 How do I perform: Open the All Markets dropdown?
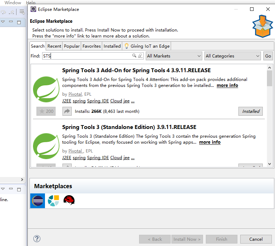coord(174,56)
